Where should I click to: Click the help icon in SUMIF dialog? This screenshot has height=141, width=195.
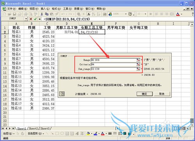click(x=62, y=94)
